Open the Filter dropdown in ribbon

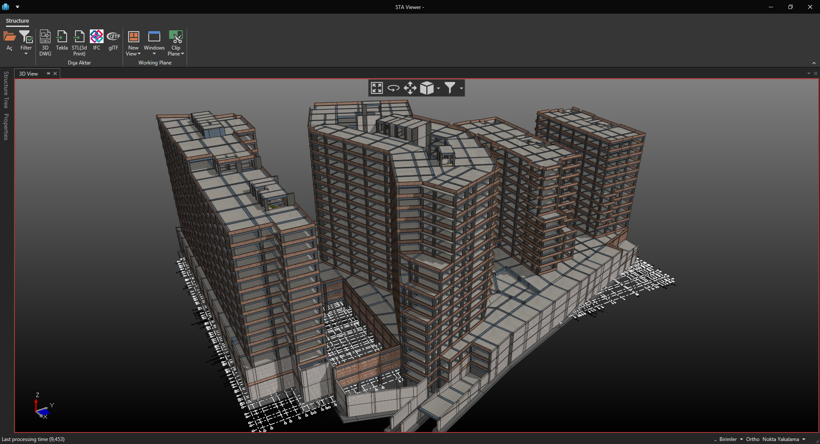tap(26, 53)
